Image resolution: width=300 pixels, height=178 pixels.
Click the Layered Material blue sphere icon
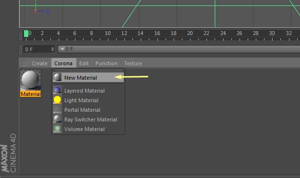(x=57, y=90)
